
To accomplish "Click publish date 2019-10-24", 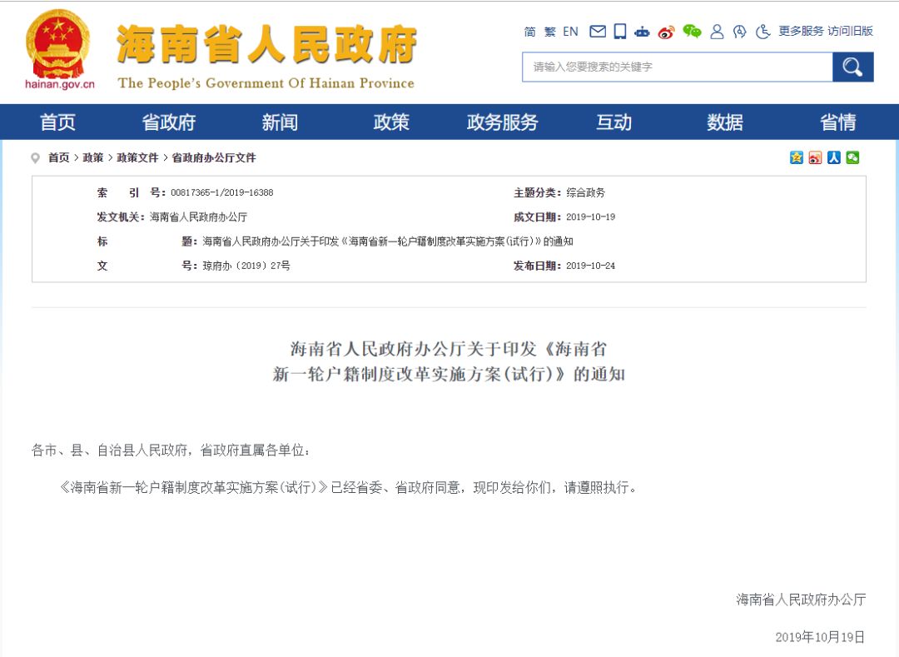I will (x=590, y=266).
